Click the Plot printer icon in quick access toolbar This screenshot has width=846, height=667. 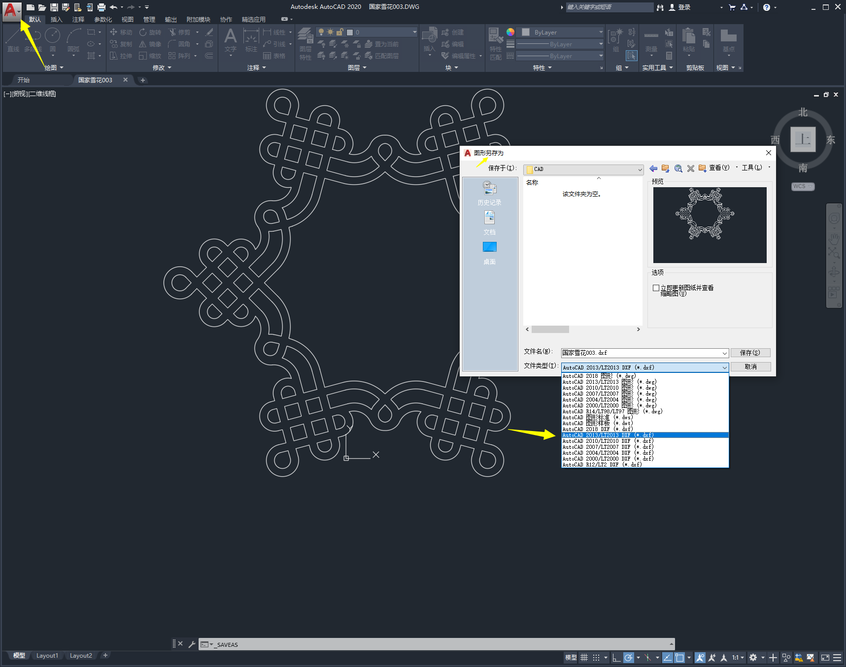tap(102, 7)
